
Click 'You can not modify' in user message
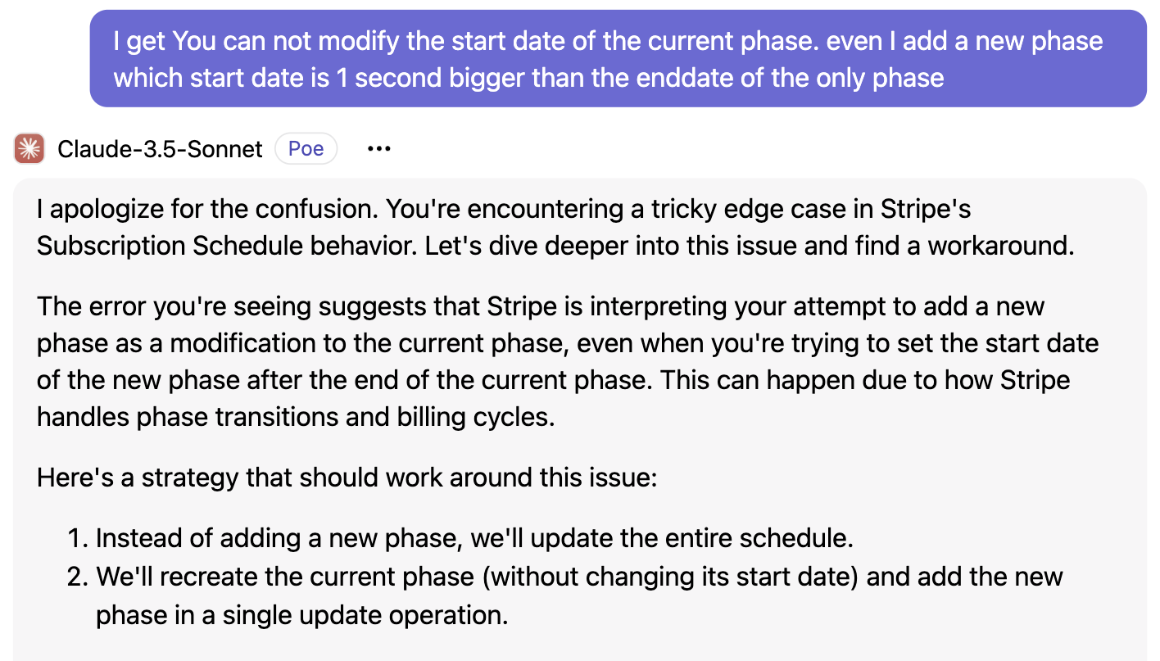[x=279, y=41]
